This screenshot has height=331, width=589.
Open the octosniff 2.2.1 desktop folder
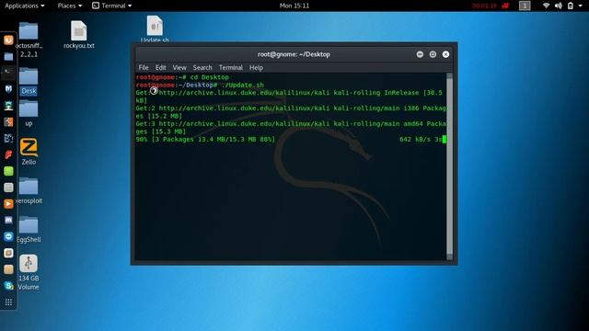[x=29, y=40]
